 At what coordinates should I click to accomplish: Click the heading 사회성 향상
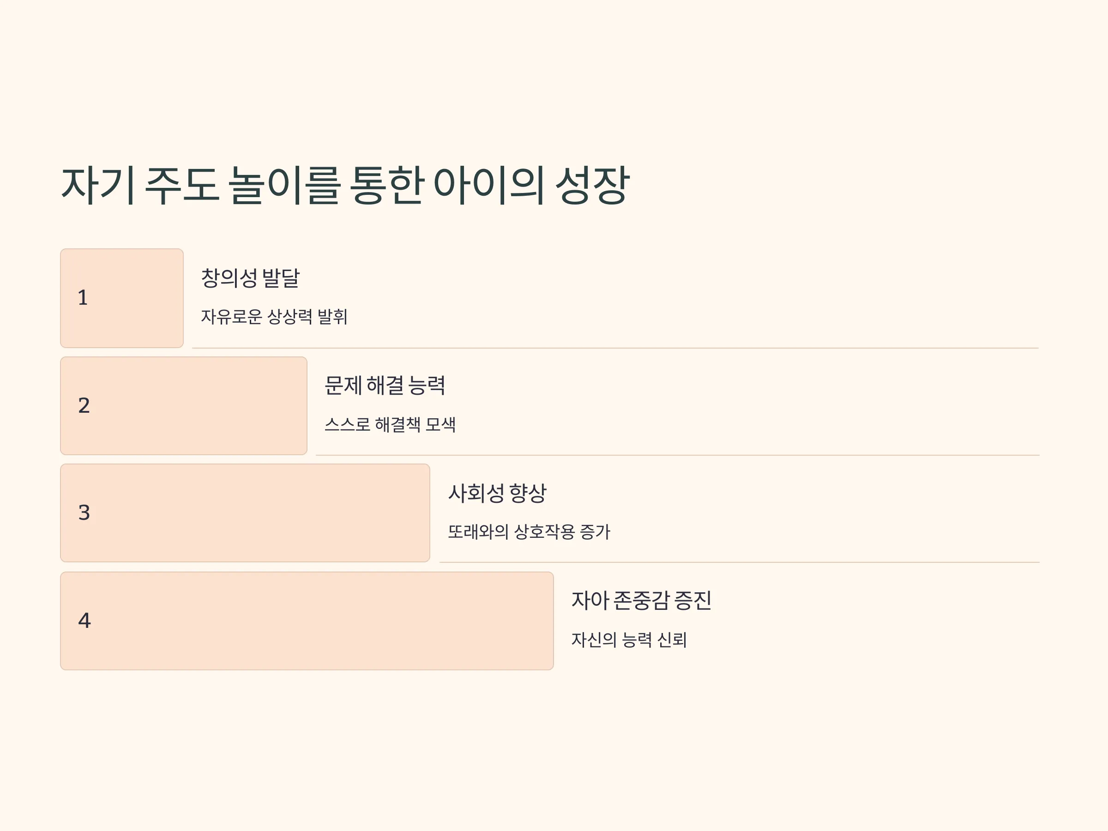(497, 493)
